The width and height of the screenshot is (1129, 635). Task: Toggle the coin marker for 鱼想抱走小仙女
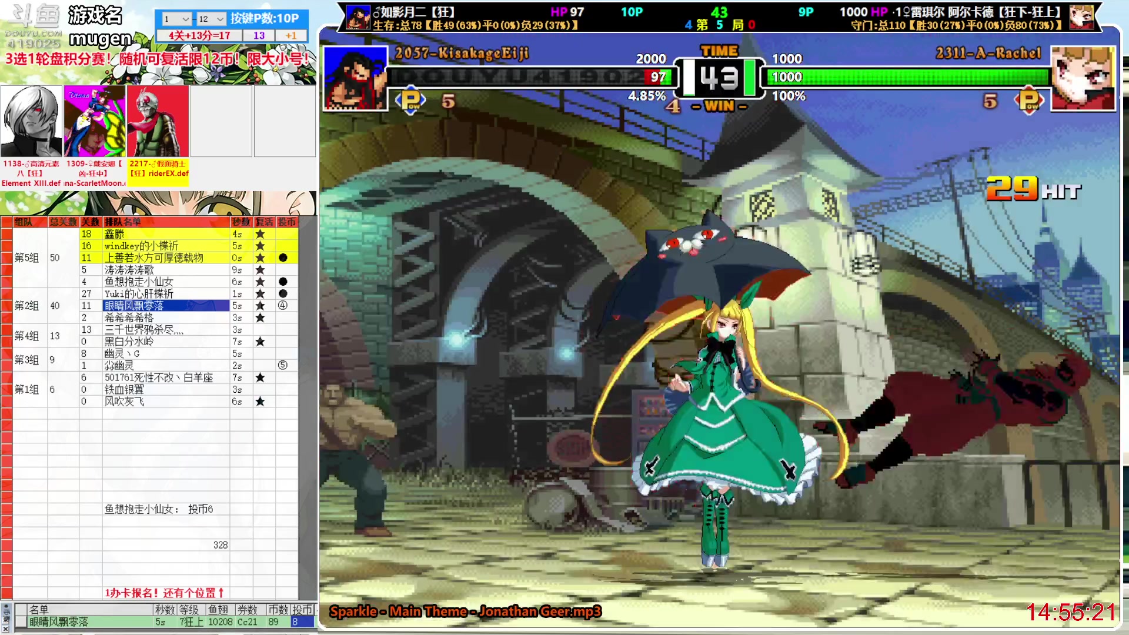click(x=282, y=282)
